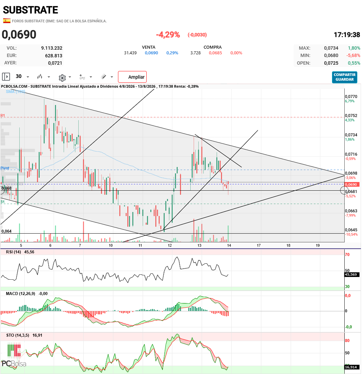Click the 0,068 horizontal line label
The height and width of the screenshot is (374, 362).
tap(6, 188)
